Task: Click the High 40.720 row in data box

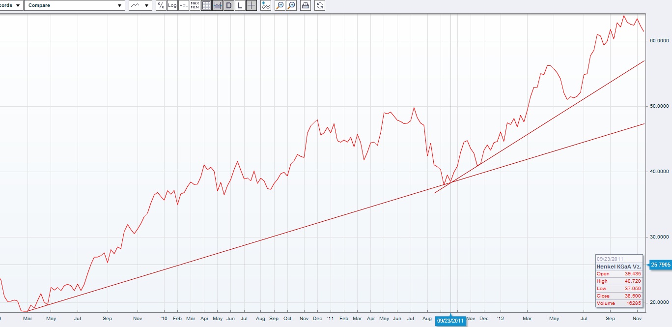Action: pos(618,281)
